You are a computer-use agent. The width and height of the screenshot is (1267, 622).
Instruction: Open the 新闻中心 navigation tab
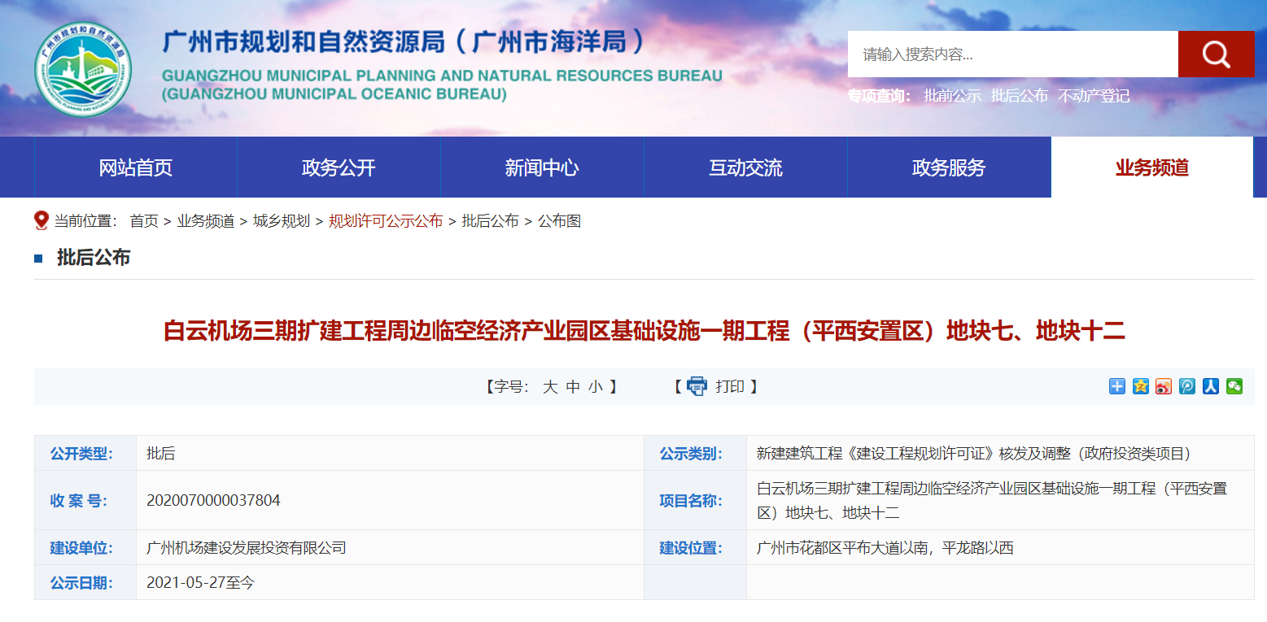click(542, 167)
